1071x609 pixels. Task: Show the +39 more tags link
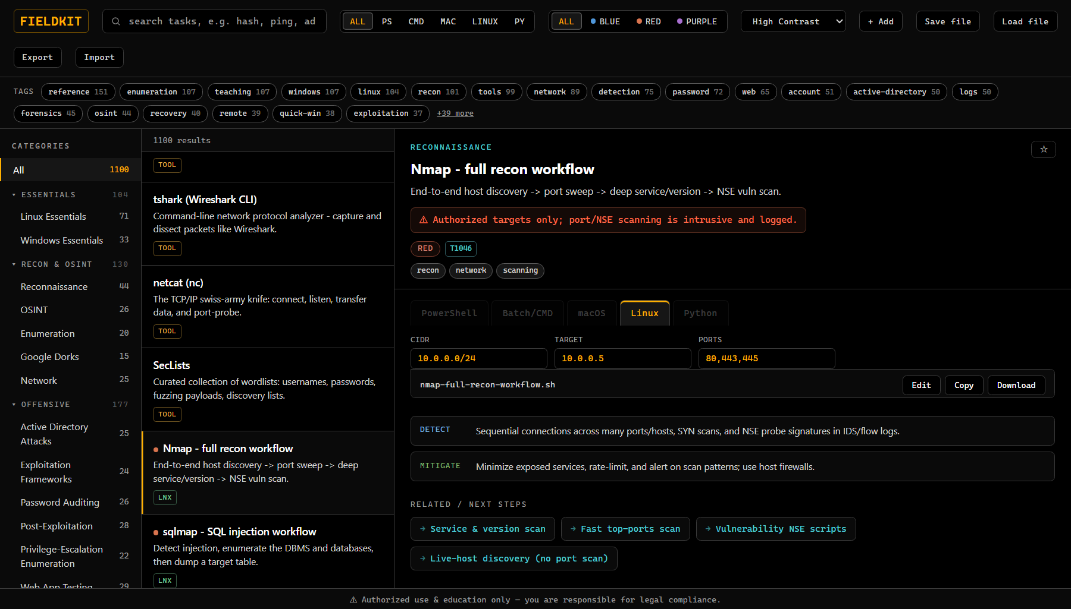point(455,113)
